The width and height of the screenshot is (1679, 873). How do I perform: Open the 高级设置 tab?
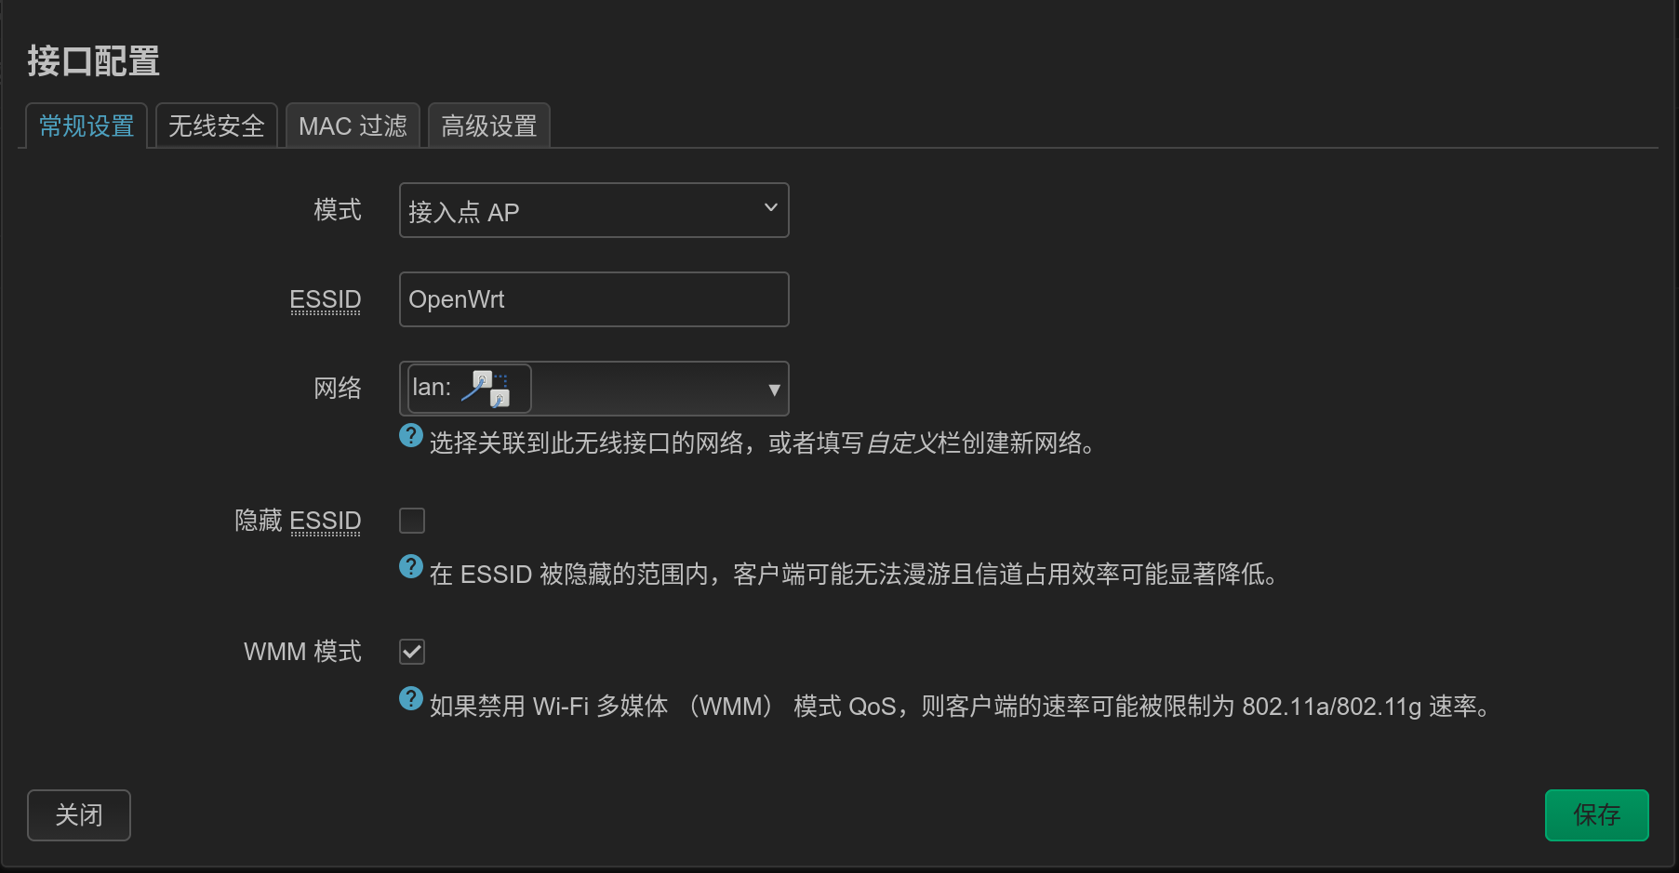489,126
